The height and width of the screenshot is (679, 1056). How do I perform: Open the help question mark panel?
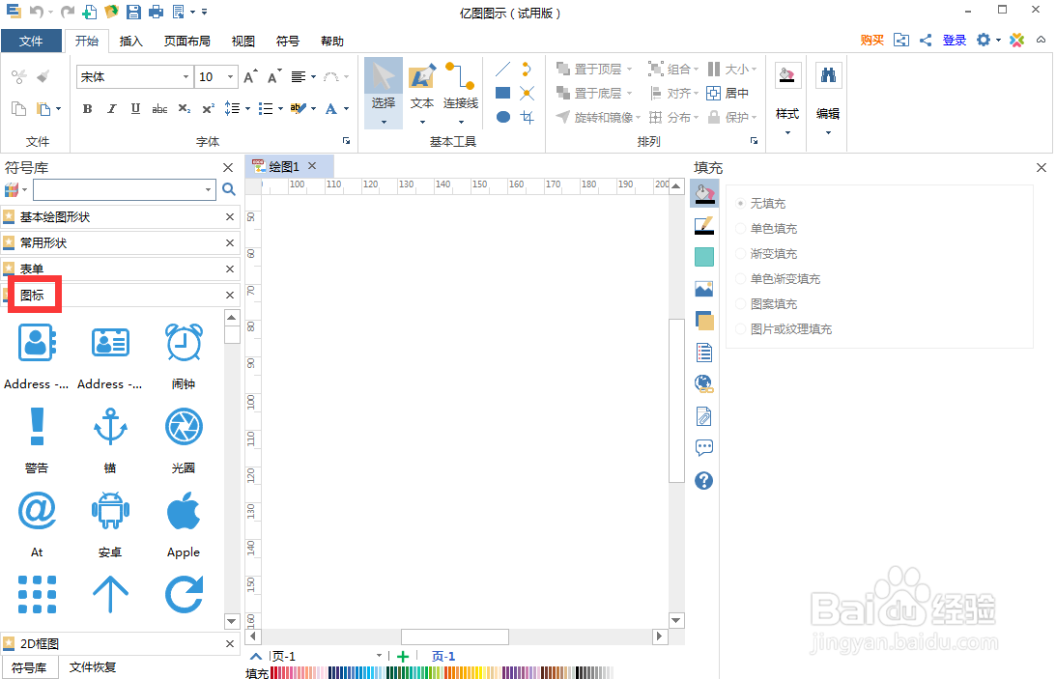703,480
